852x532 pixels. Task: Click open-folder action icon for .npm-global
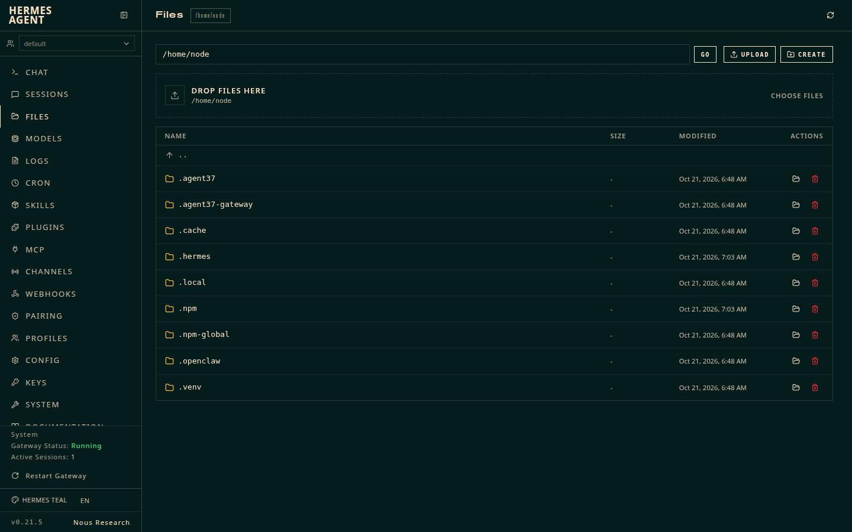[x=796, y=335]
